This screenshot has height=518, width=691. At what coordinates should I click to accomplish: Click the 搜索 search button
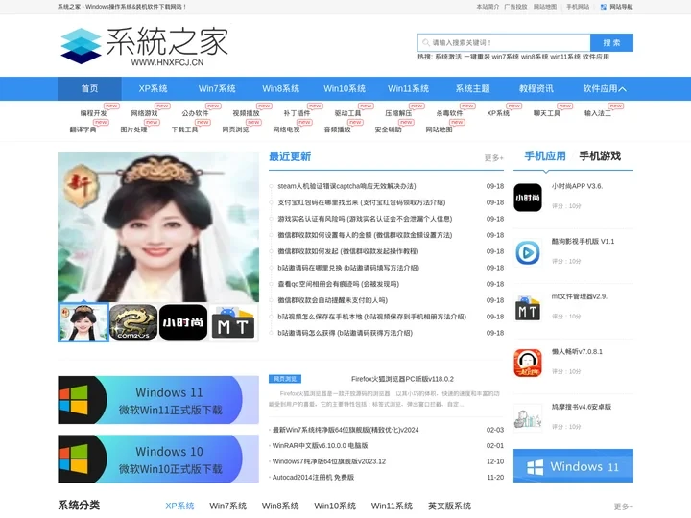(611, 43)
